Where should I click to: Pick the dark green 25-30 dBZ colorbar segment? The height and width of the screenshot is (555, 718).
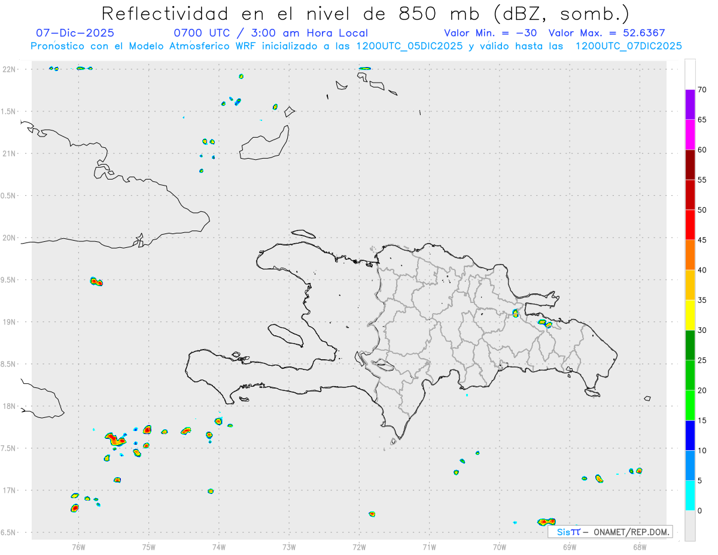click(690, 345)
